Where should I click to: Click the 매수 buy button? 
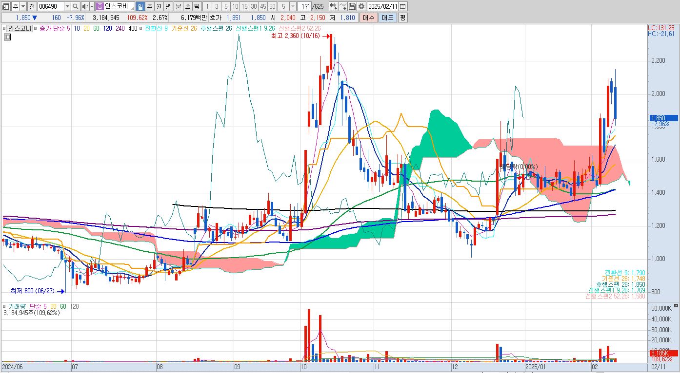tap(368, 18)
